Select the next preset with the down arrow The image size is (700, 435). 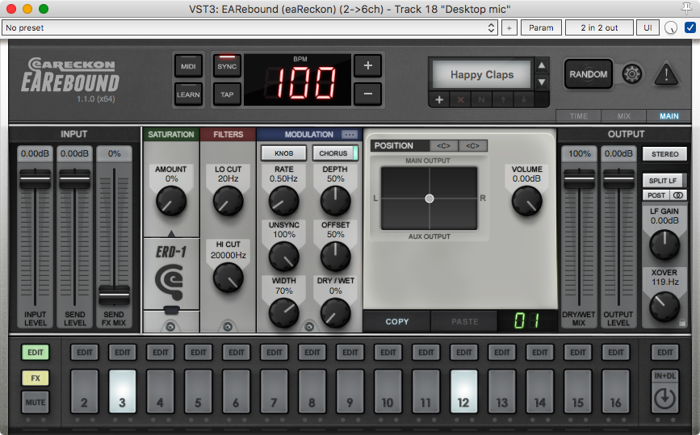[x=542, y=82]
